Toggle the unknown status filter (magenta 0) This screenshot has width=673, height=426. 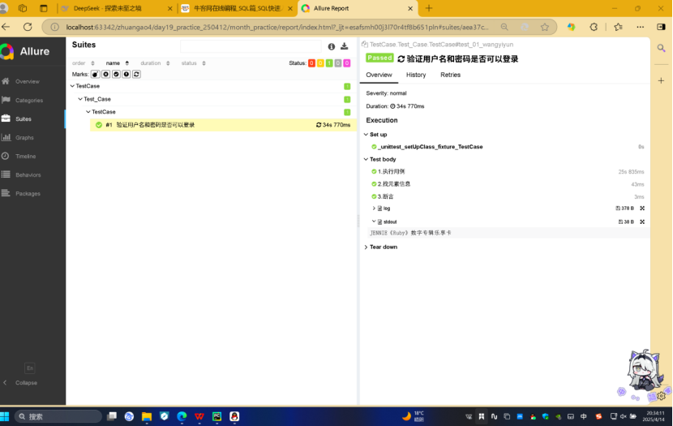coord(347,63)
